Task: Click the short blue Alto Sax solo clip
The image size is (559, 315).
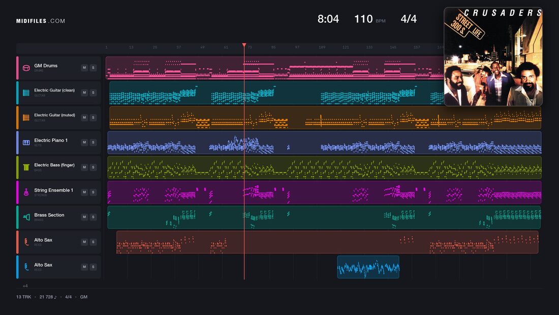Action: tap(368, 267)
